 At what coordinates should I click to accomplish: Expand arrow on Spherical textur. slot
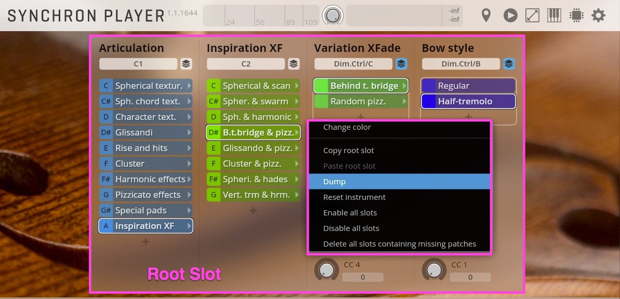point(189,86)
